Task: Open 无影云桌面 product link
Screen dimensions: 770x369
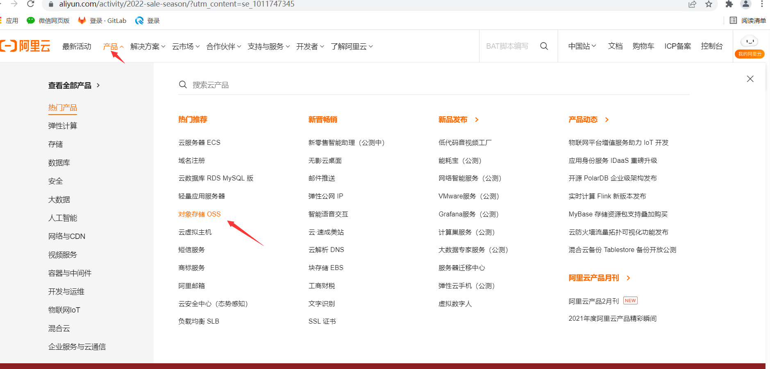Action: pos(325,160)
